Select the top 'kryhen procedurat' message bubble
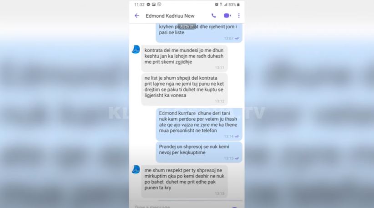This screenshot has width=374, height=208. [199, 33]
